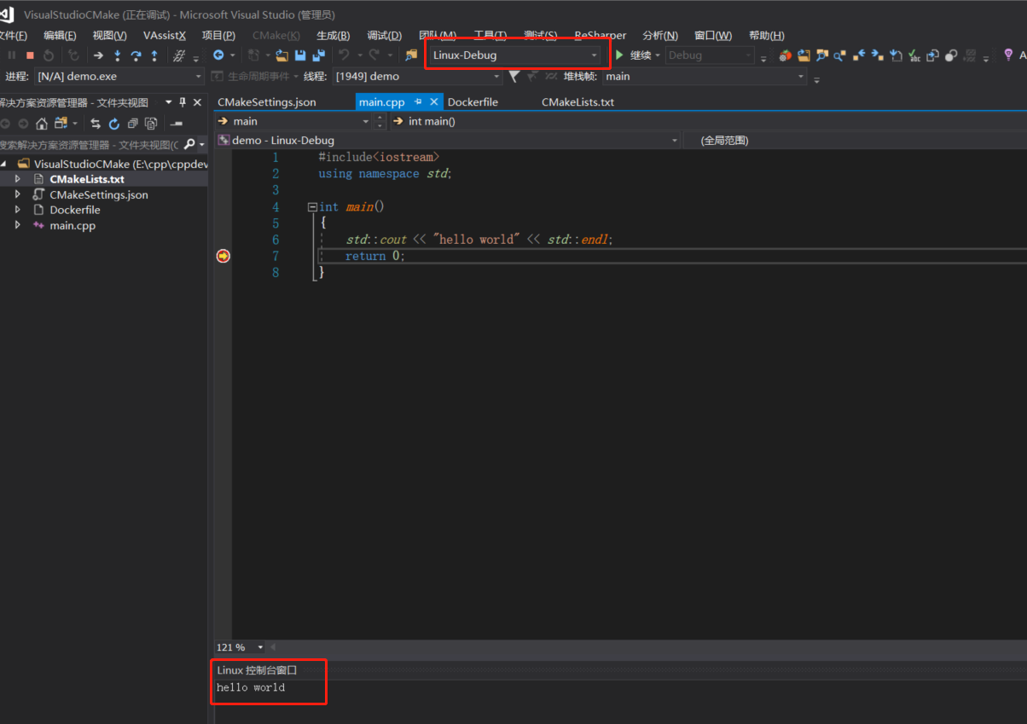Expand the CMakeSettings.json tree node
The width and height of the screenshot is (1027, 724).
[x=17, y=194]
